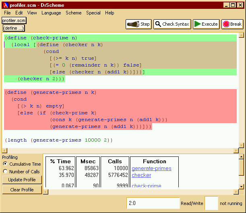Click the Read/Write status label
Image resolution: width=246 pixels, height=213 pixels.
[192, 203]
